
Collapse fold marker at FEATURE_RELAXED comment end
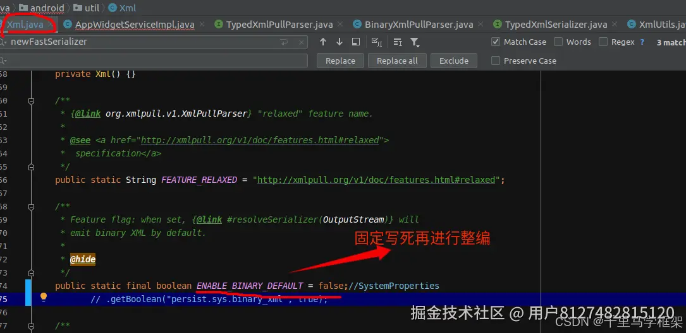pos(31,166)
